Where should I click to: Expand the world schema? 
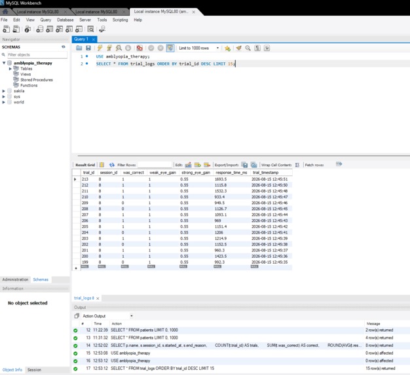(x=4, y=102)
